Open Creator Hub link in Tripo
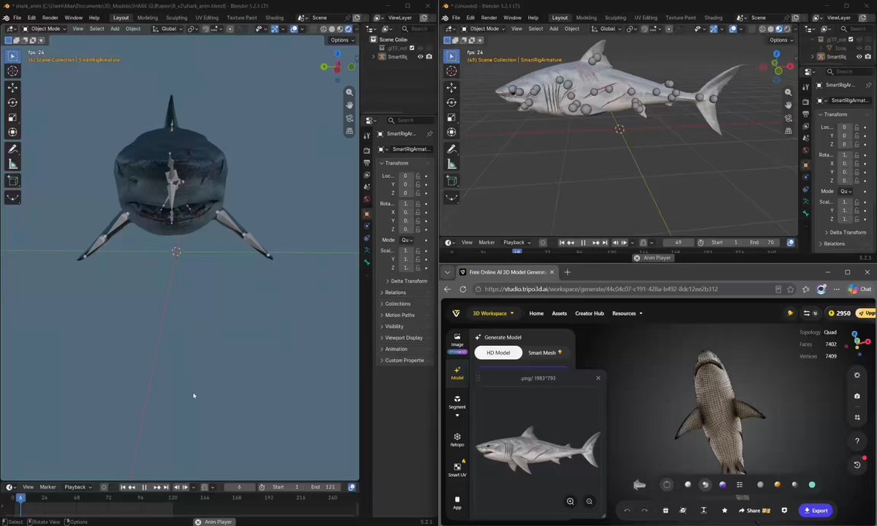 point(590,313)
